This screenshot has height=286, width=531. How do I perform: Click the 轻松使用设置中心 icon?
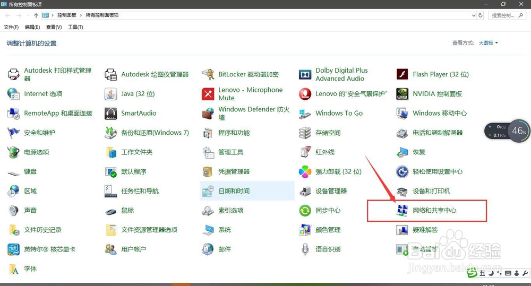pos(402,171)
